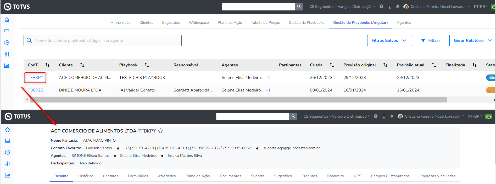
Task: Open TFBKPY client code link
Action: tap(35, 78)
